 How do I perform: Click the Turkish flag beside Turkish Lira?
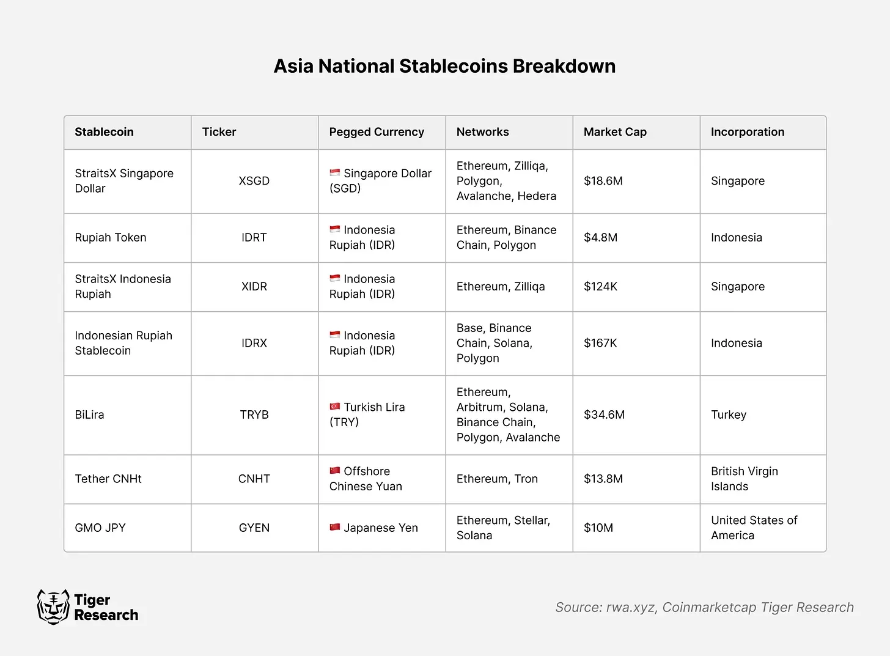tap(334, 407)
